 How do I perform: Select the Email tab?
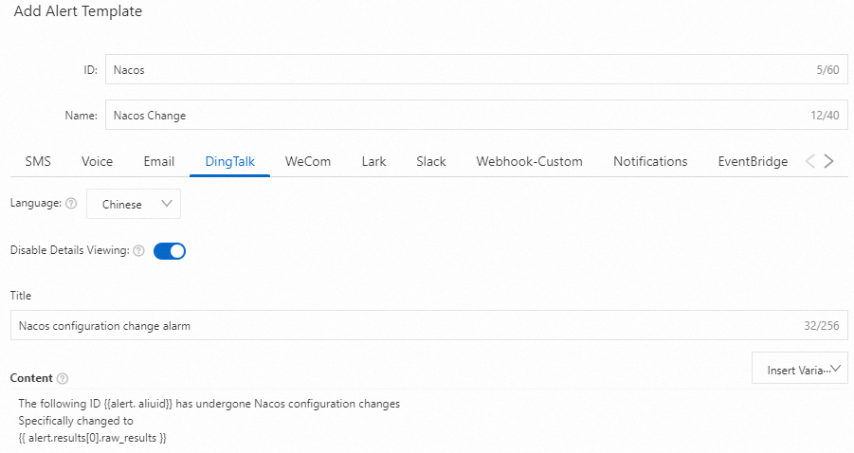(158, 161)
